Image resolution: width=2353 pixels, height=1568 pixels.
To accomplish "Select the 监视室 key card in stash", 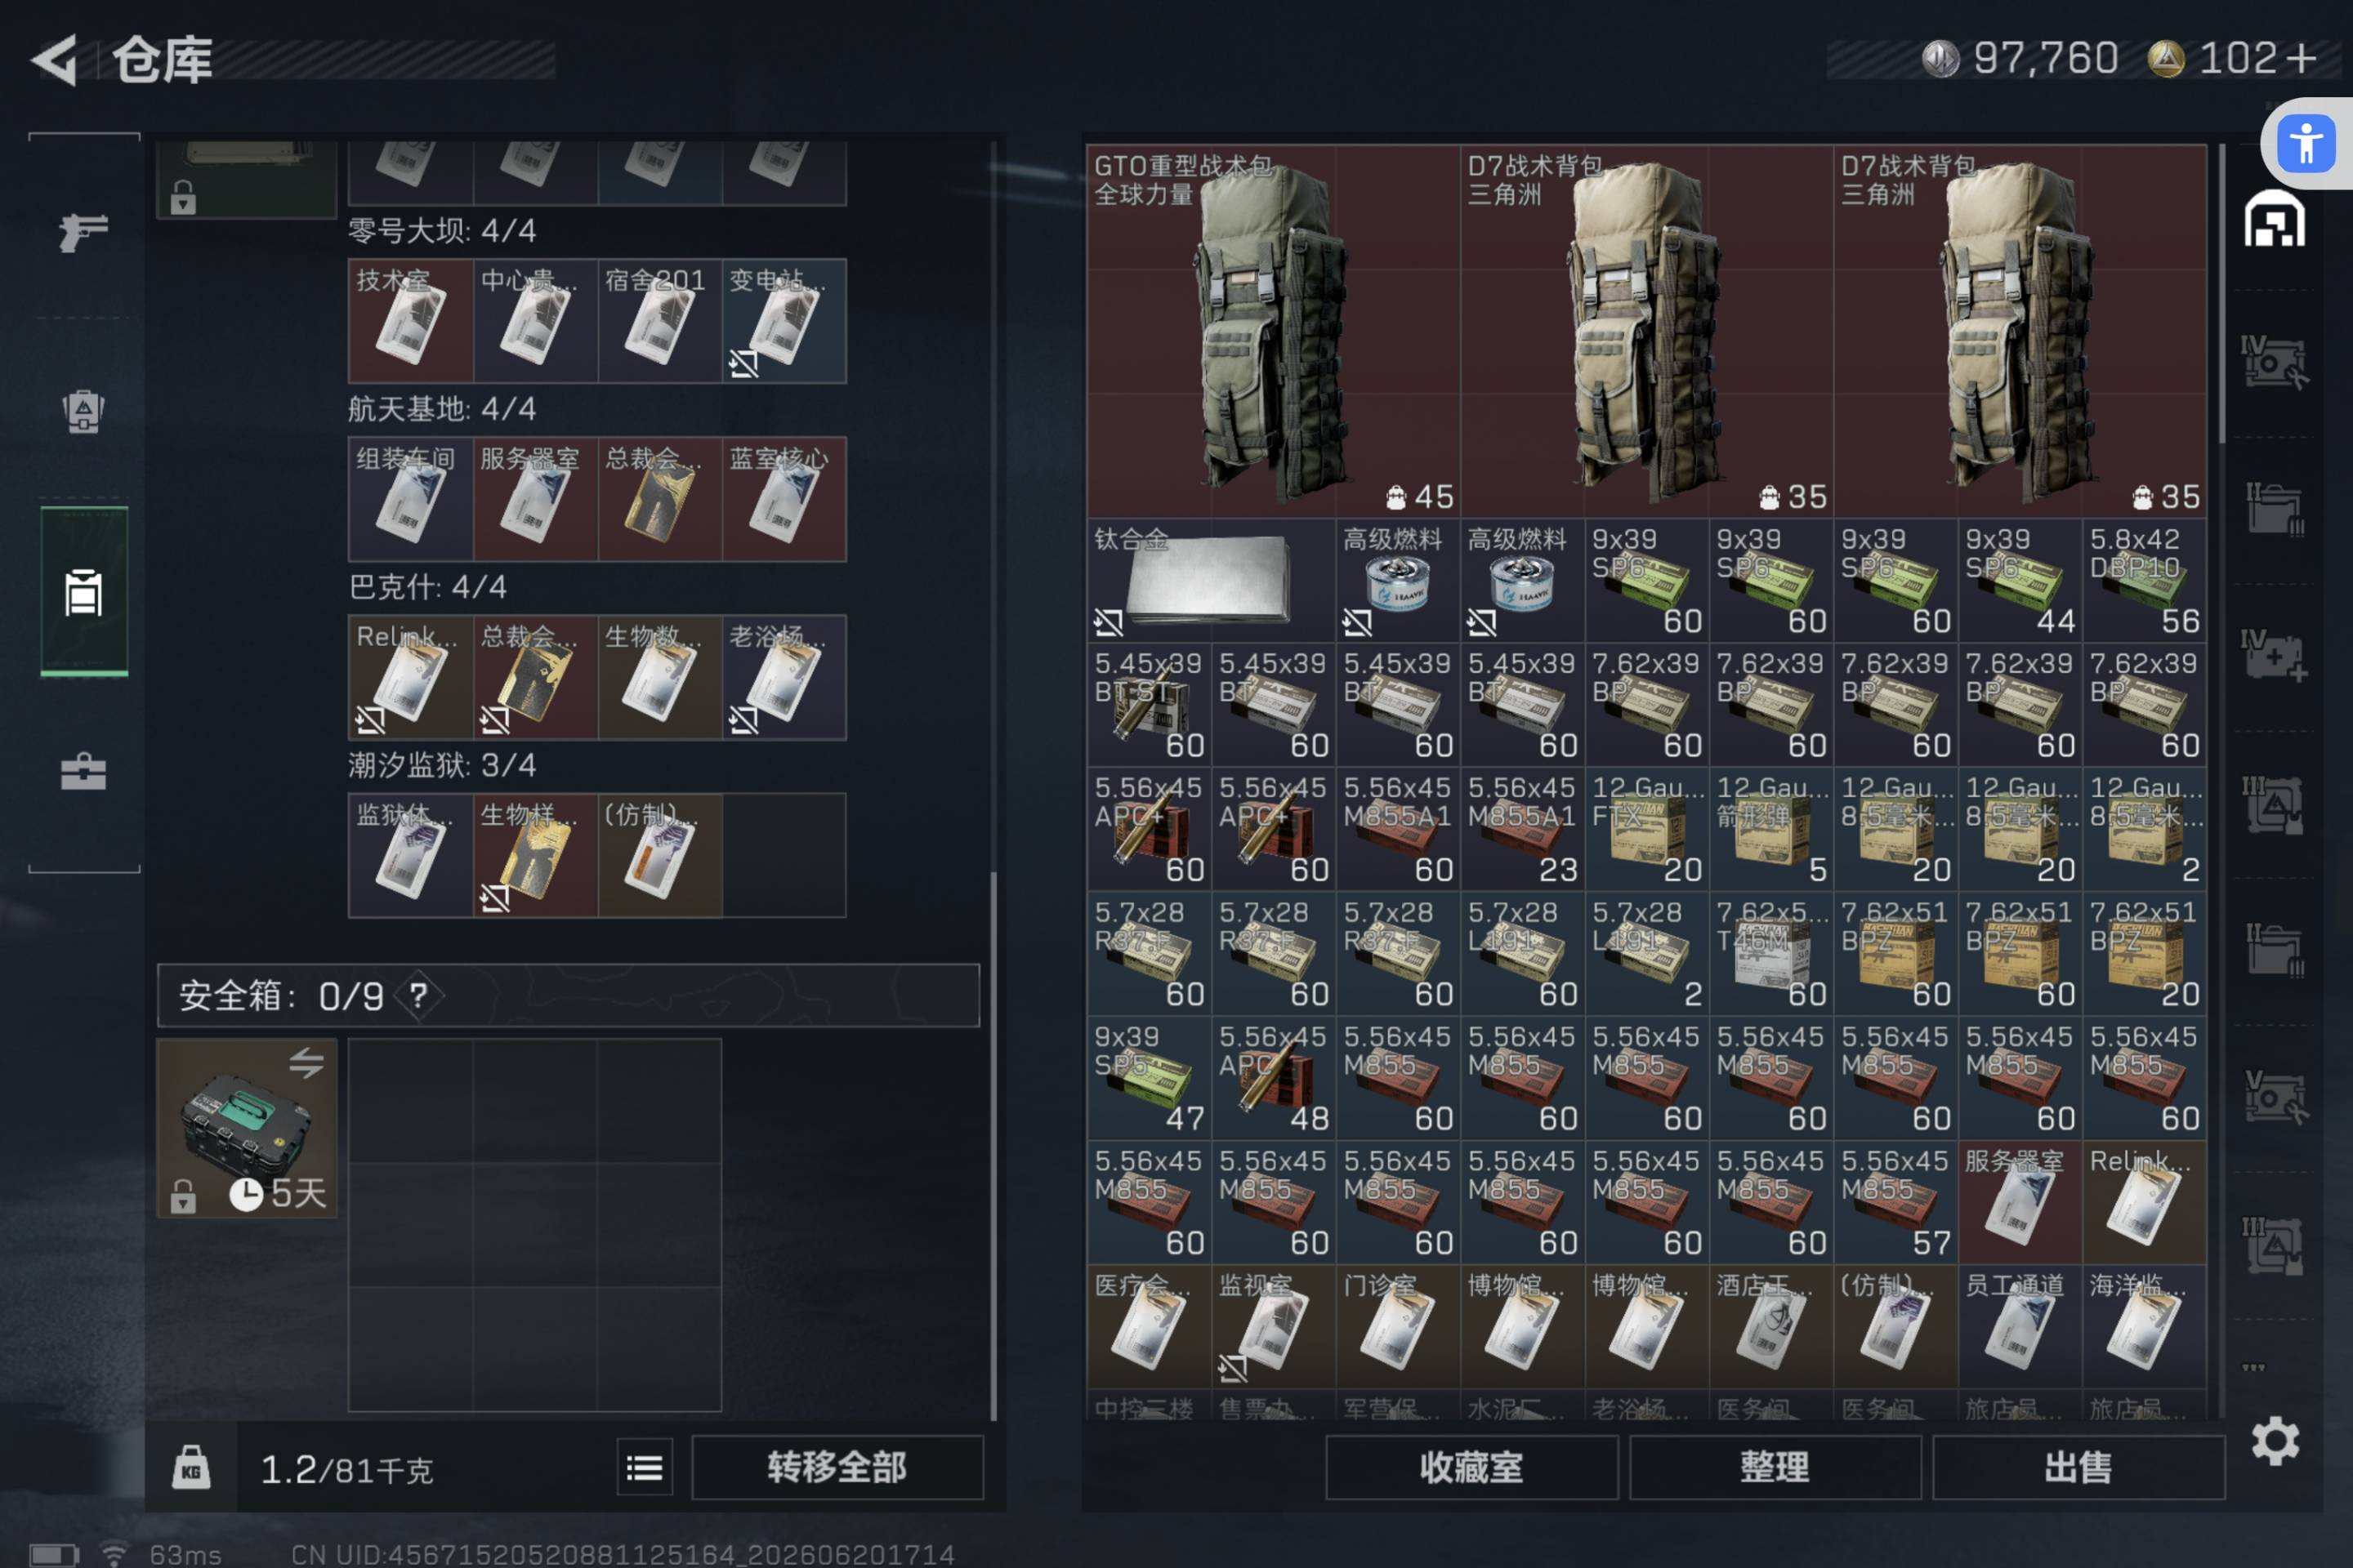I will tap(1274, 1327).
